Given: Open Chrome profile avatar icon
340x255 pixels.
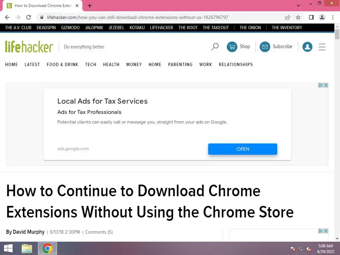Looking at the screenshot, I should click(x=322, y=17).
